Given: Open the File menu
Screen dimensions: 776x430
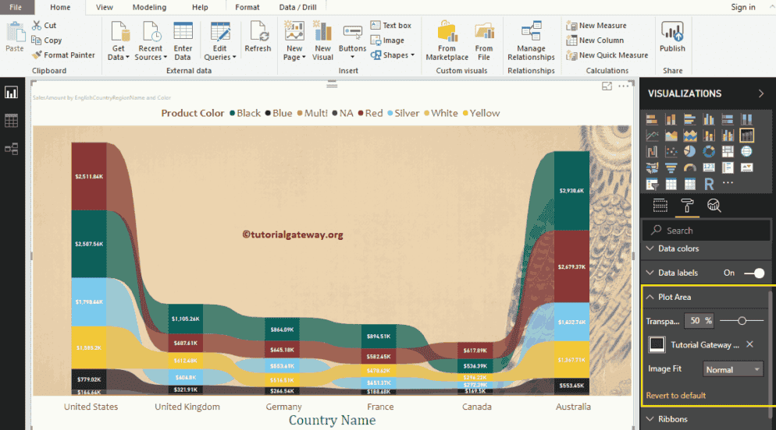Looking at the screenshot, I should coord(16,7).
